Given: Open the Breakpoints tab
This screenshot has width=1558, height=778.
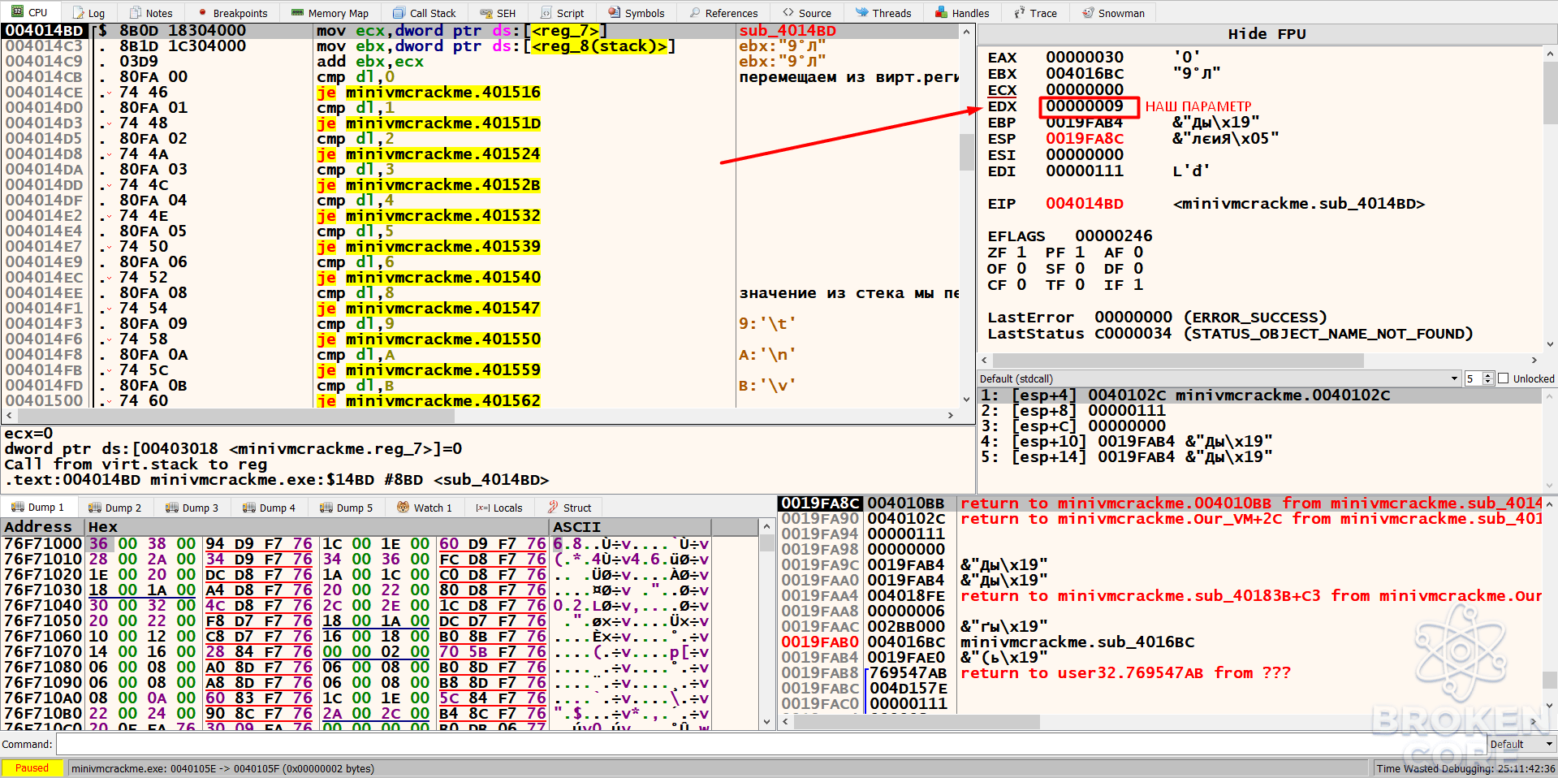Looking at the screenshot, I should 233,13.
